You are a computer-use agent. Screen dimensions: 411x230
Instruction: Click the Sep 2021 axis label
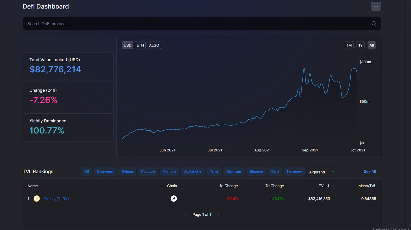click(x=310, y=150)
